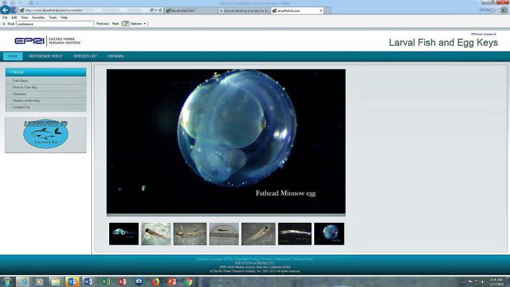Click the highlight matches pen icon
The image size is (510, 287).
(126, 24)
